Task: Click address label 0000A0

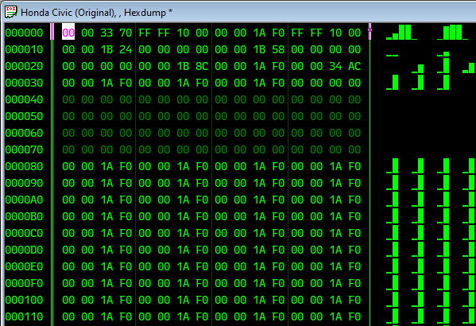Action: 24,200
